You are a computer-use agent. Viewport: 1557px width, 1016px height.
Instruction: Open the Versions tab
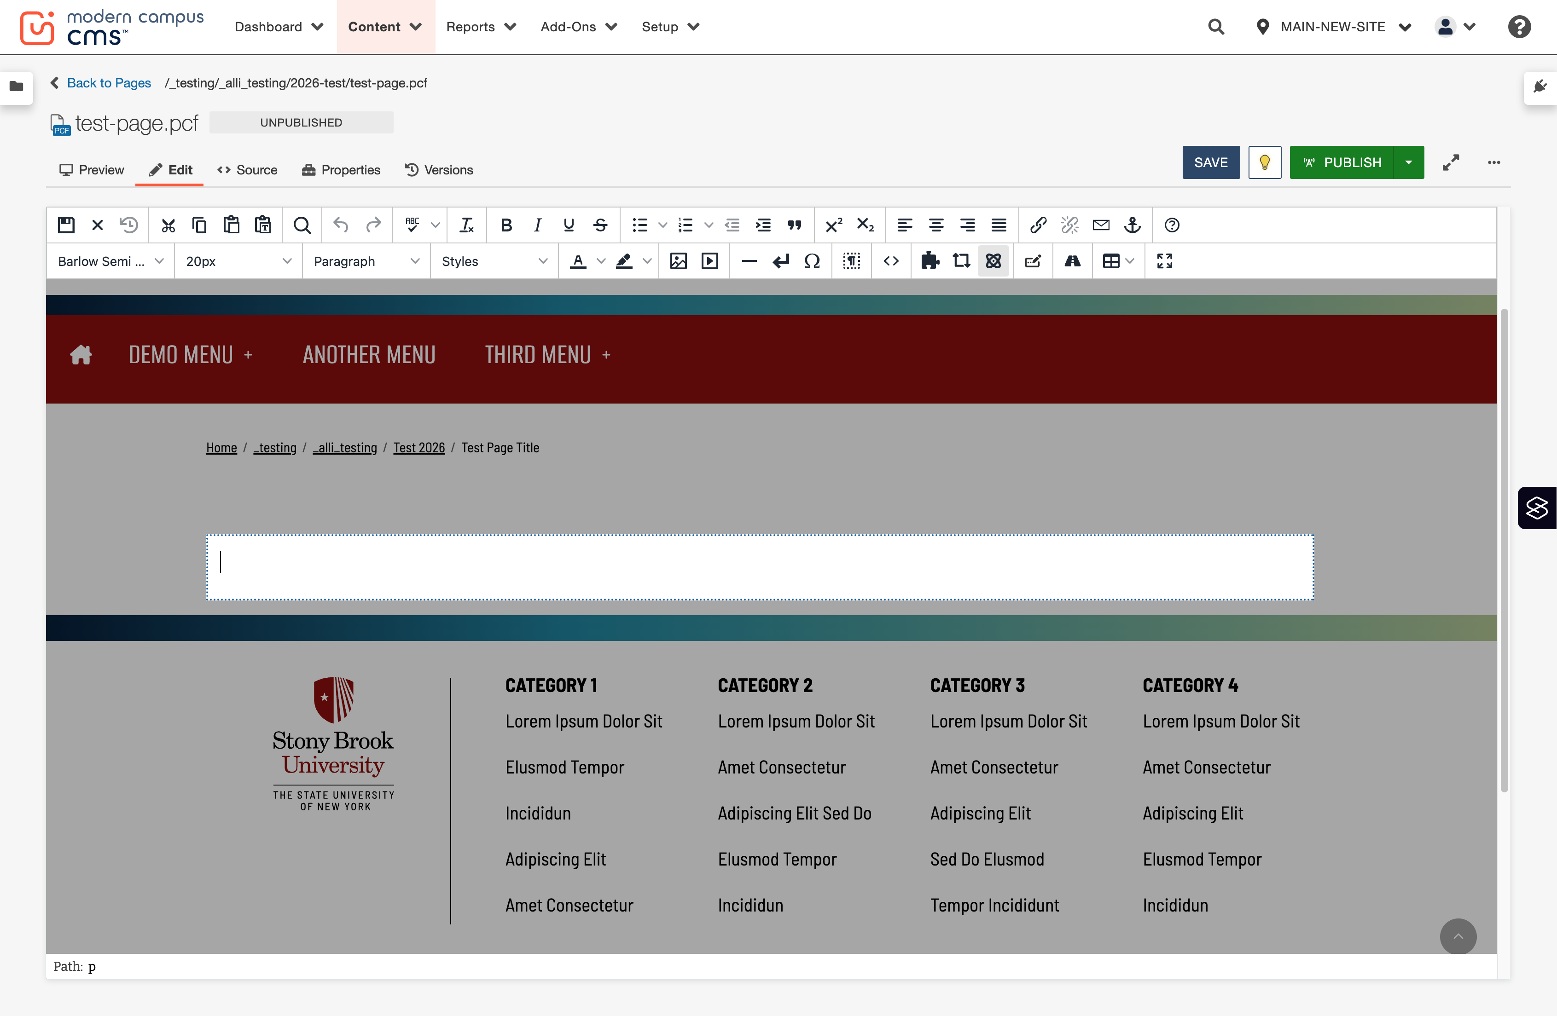coord(439,170)
